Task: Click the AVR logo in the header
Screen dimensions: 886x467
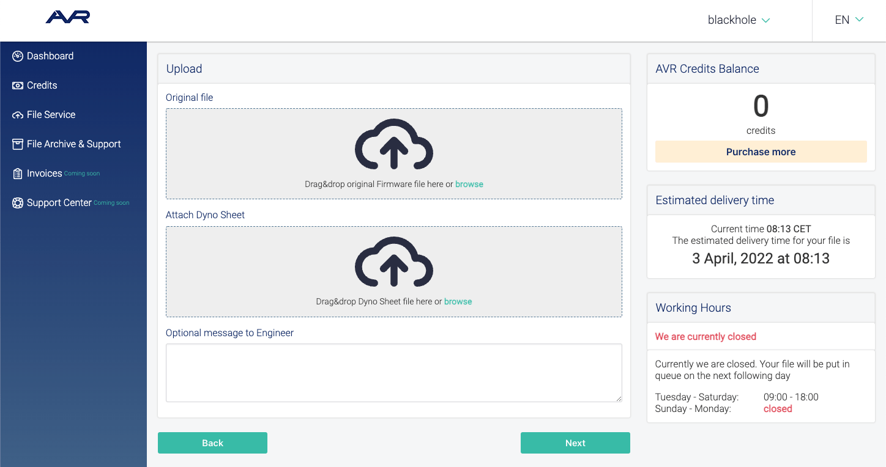Action: pos(68,17)
